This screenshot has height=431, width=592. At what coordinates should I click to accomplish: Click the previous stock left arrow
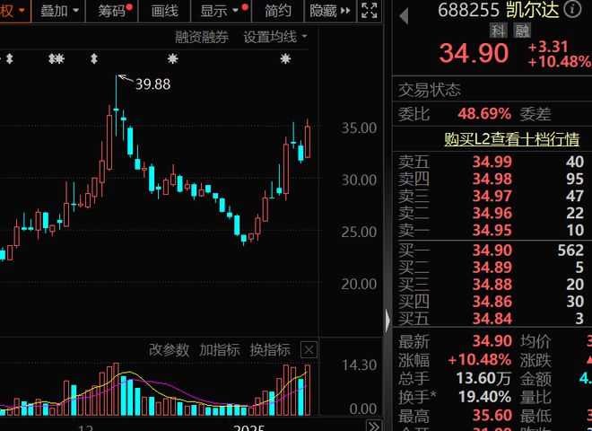pyautogui.click(x=404, y=16)
